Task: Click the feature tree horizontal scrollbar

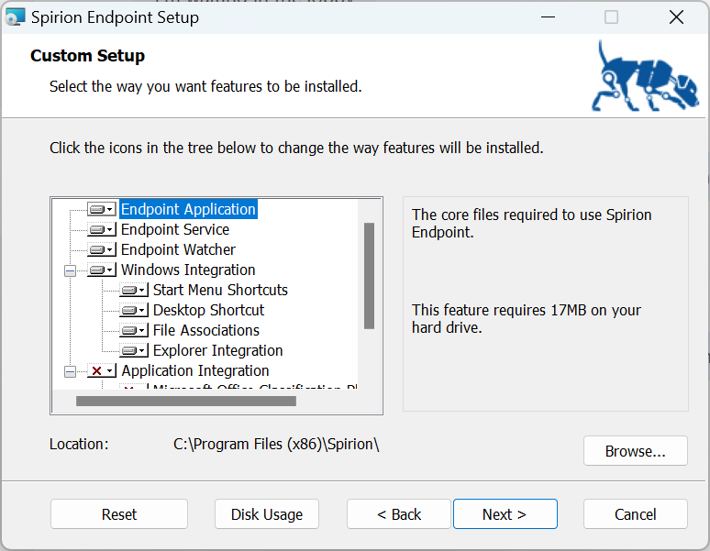Action: pyautogui.click(x=185, y=401)
